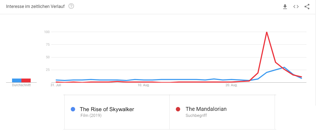Click the red dot beside The Mandalorian
316x133 pixels.
[178, 109]
